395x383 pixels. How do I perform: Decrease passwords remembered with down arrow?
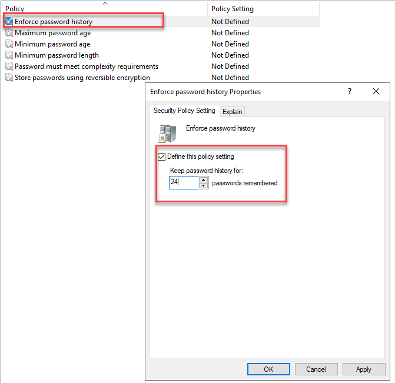204,185
